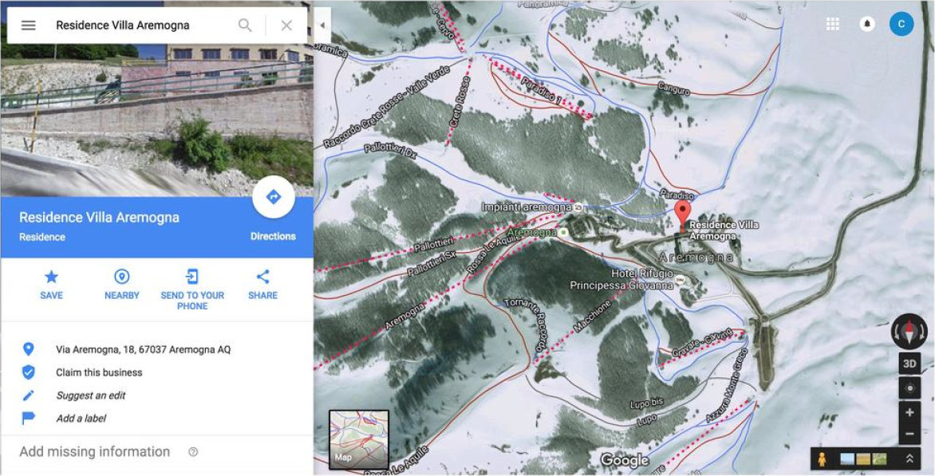Click the blue Directions arrow button

pos(273,197)
